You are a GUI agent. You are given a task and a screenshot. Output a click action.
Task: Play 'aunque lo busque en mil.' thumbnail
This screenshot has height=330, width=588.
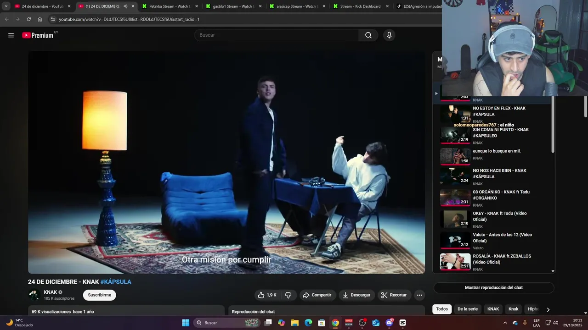pos(455,156)
